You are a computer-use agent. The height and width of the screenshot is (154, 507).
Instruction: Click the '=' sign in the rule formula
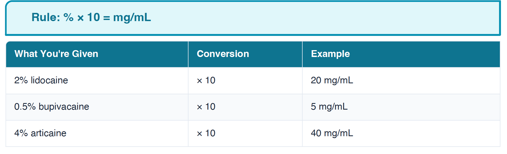point(106,18)
